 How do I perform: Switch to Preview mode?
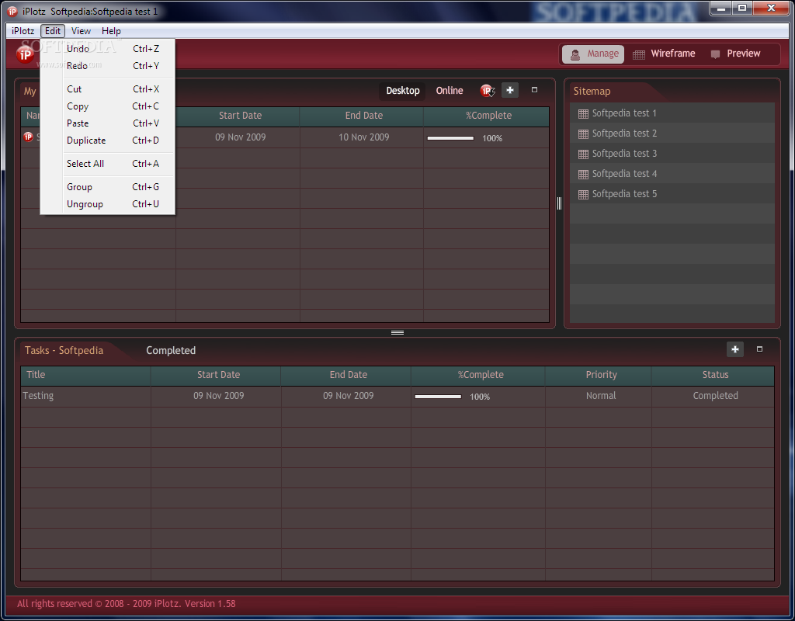pos(736,54)
